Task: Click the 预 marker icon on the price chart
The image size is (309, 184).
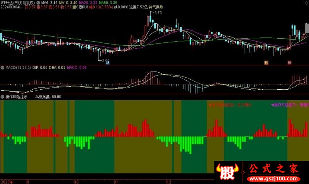Action: [x=266, y=63]
